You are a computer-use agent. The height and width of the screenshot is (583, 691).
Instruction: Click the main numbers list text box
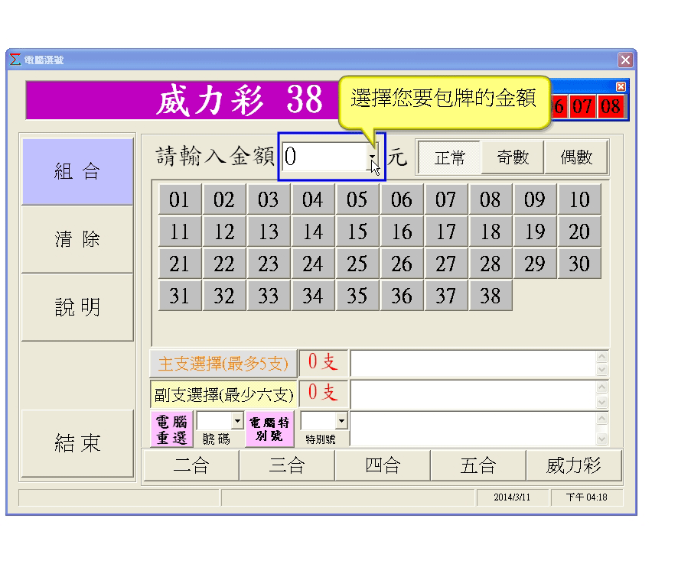coord(474,364)
